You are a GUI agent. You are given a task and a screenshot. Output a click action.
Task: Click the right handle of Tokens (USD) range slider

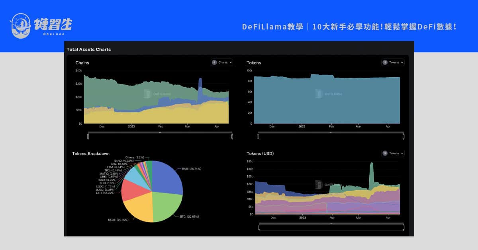tap(403, 227)
